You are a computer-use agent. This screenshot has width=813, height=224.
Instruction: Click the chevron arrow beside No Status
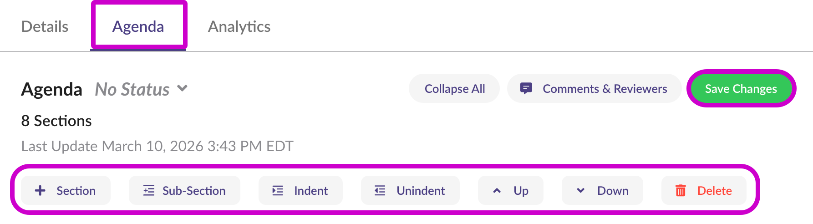[x=183, y=88]
